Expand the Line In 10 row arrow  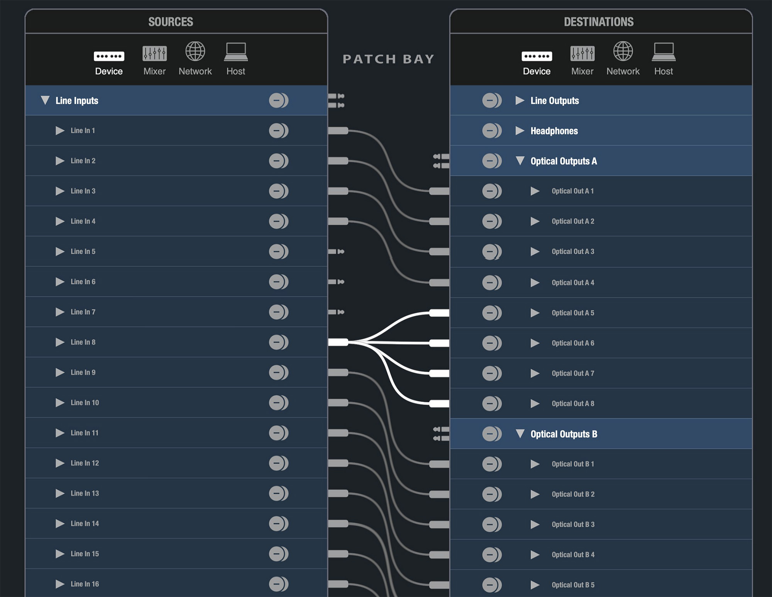coord(60,403)
